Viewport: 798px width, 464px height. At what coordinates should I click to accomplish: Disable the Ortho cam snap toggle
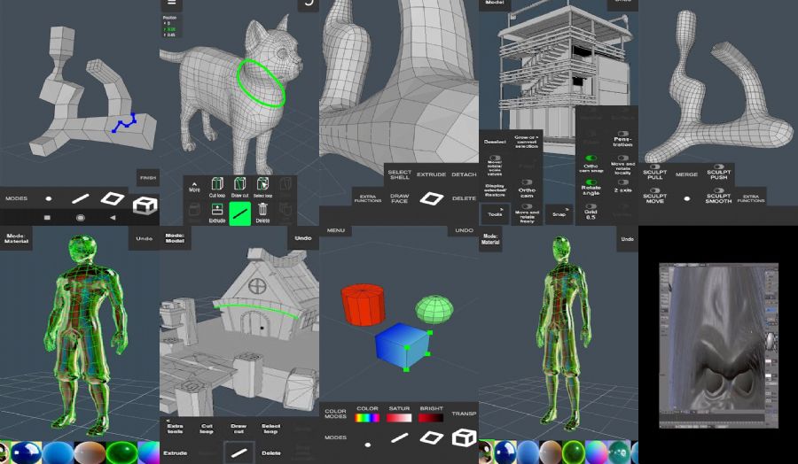tap(591, 159)
